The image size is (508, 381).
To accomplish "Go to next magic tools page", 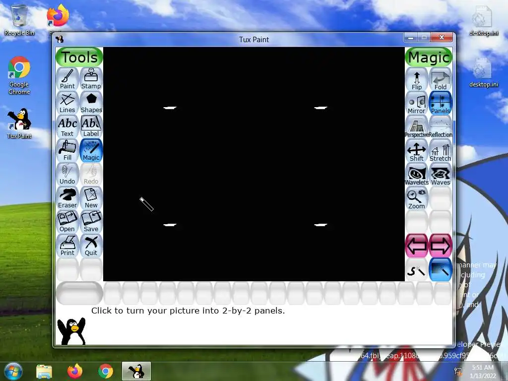I will tap(441, 246).
